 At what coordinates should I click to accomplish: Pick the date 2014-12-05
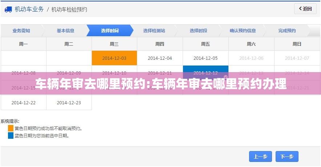pos(206,58)
